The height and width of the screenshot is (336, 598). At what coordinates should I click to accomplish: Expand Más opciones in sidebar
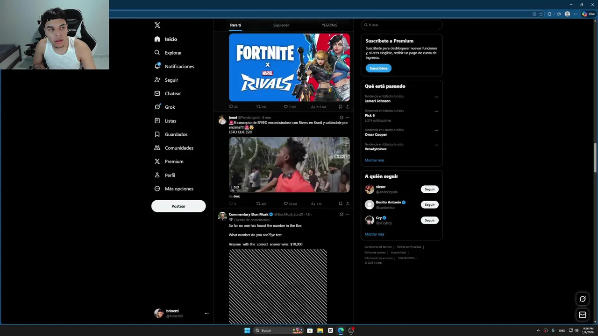174,189
